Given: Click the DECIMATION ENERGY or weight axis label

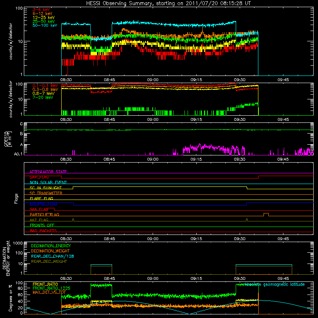Looking at the screenshot, I should pyautogui.click(x=6, y=258).
